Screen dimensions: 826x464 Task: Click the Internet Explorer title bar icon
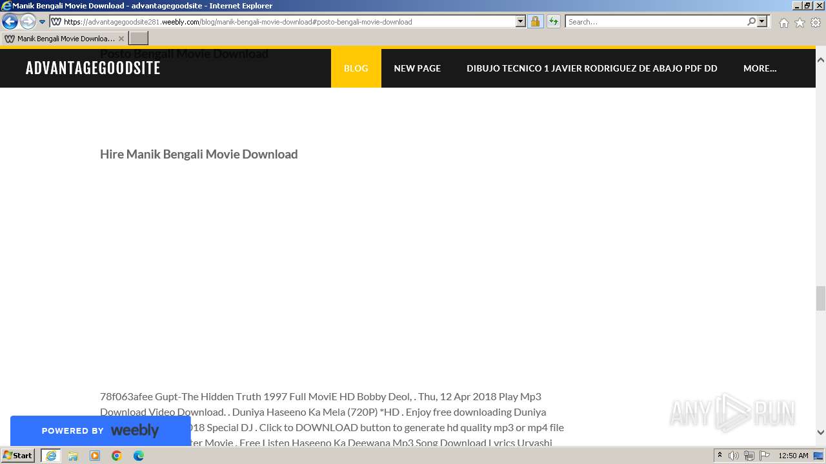point(6,6)
